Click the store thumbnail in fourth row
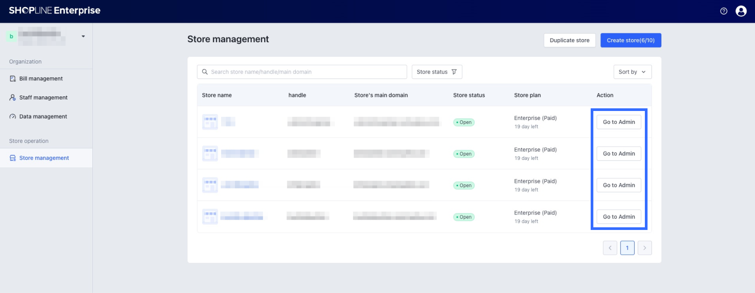This screenshot has width=755, height=293. [x=210, y=217]
